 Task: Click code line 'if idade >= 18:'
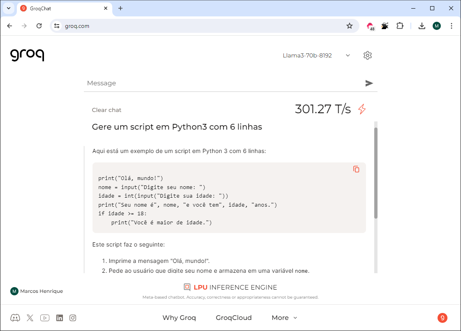coord(122,213)
